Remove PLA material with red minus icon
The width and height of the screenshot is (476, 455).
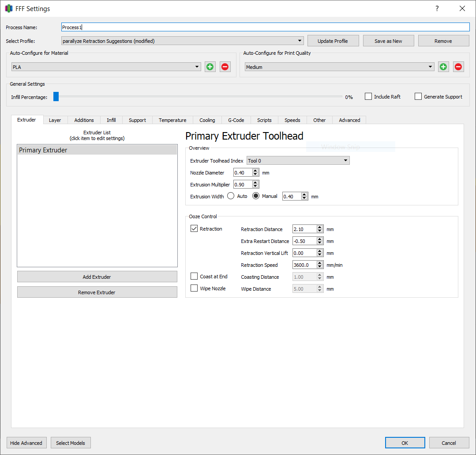point(225,67)
